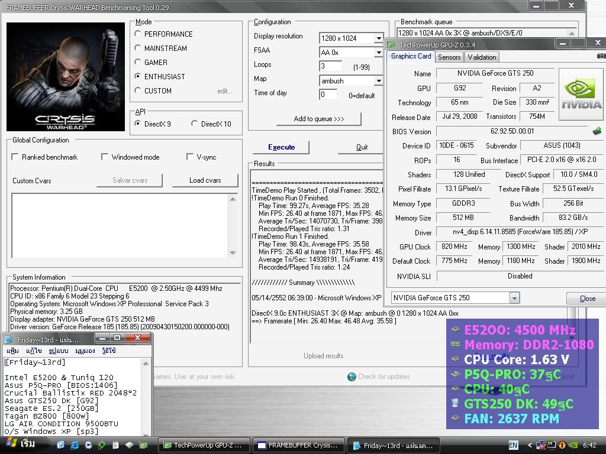The width and height of the screenshot is (606, 454).
Task: Enable the Ranked benchmark checkbox
Action: tap(15, 157)
